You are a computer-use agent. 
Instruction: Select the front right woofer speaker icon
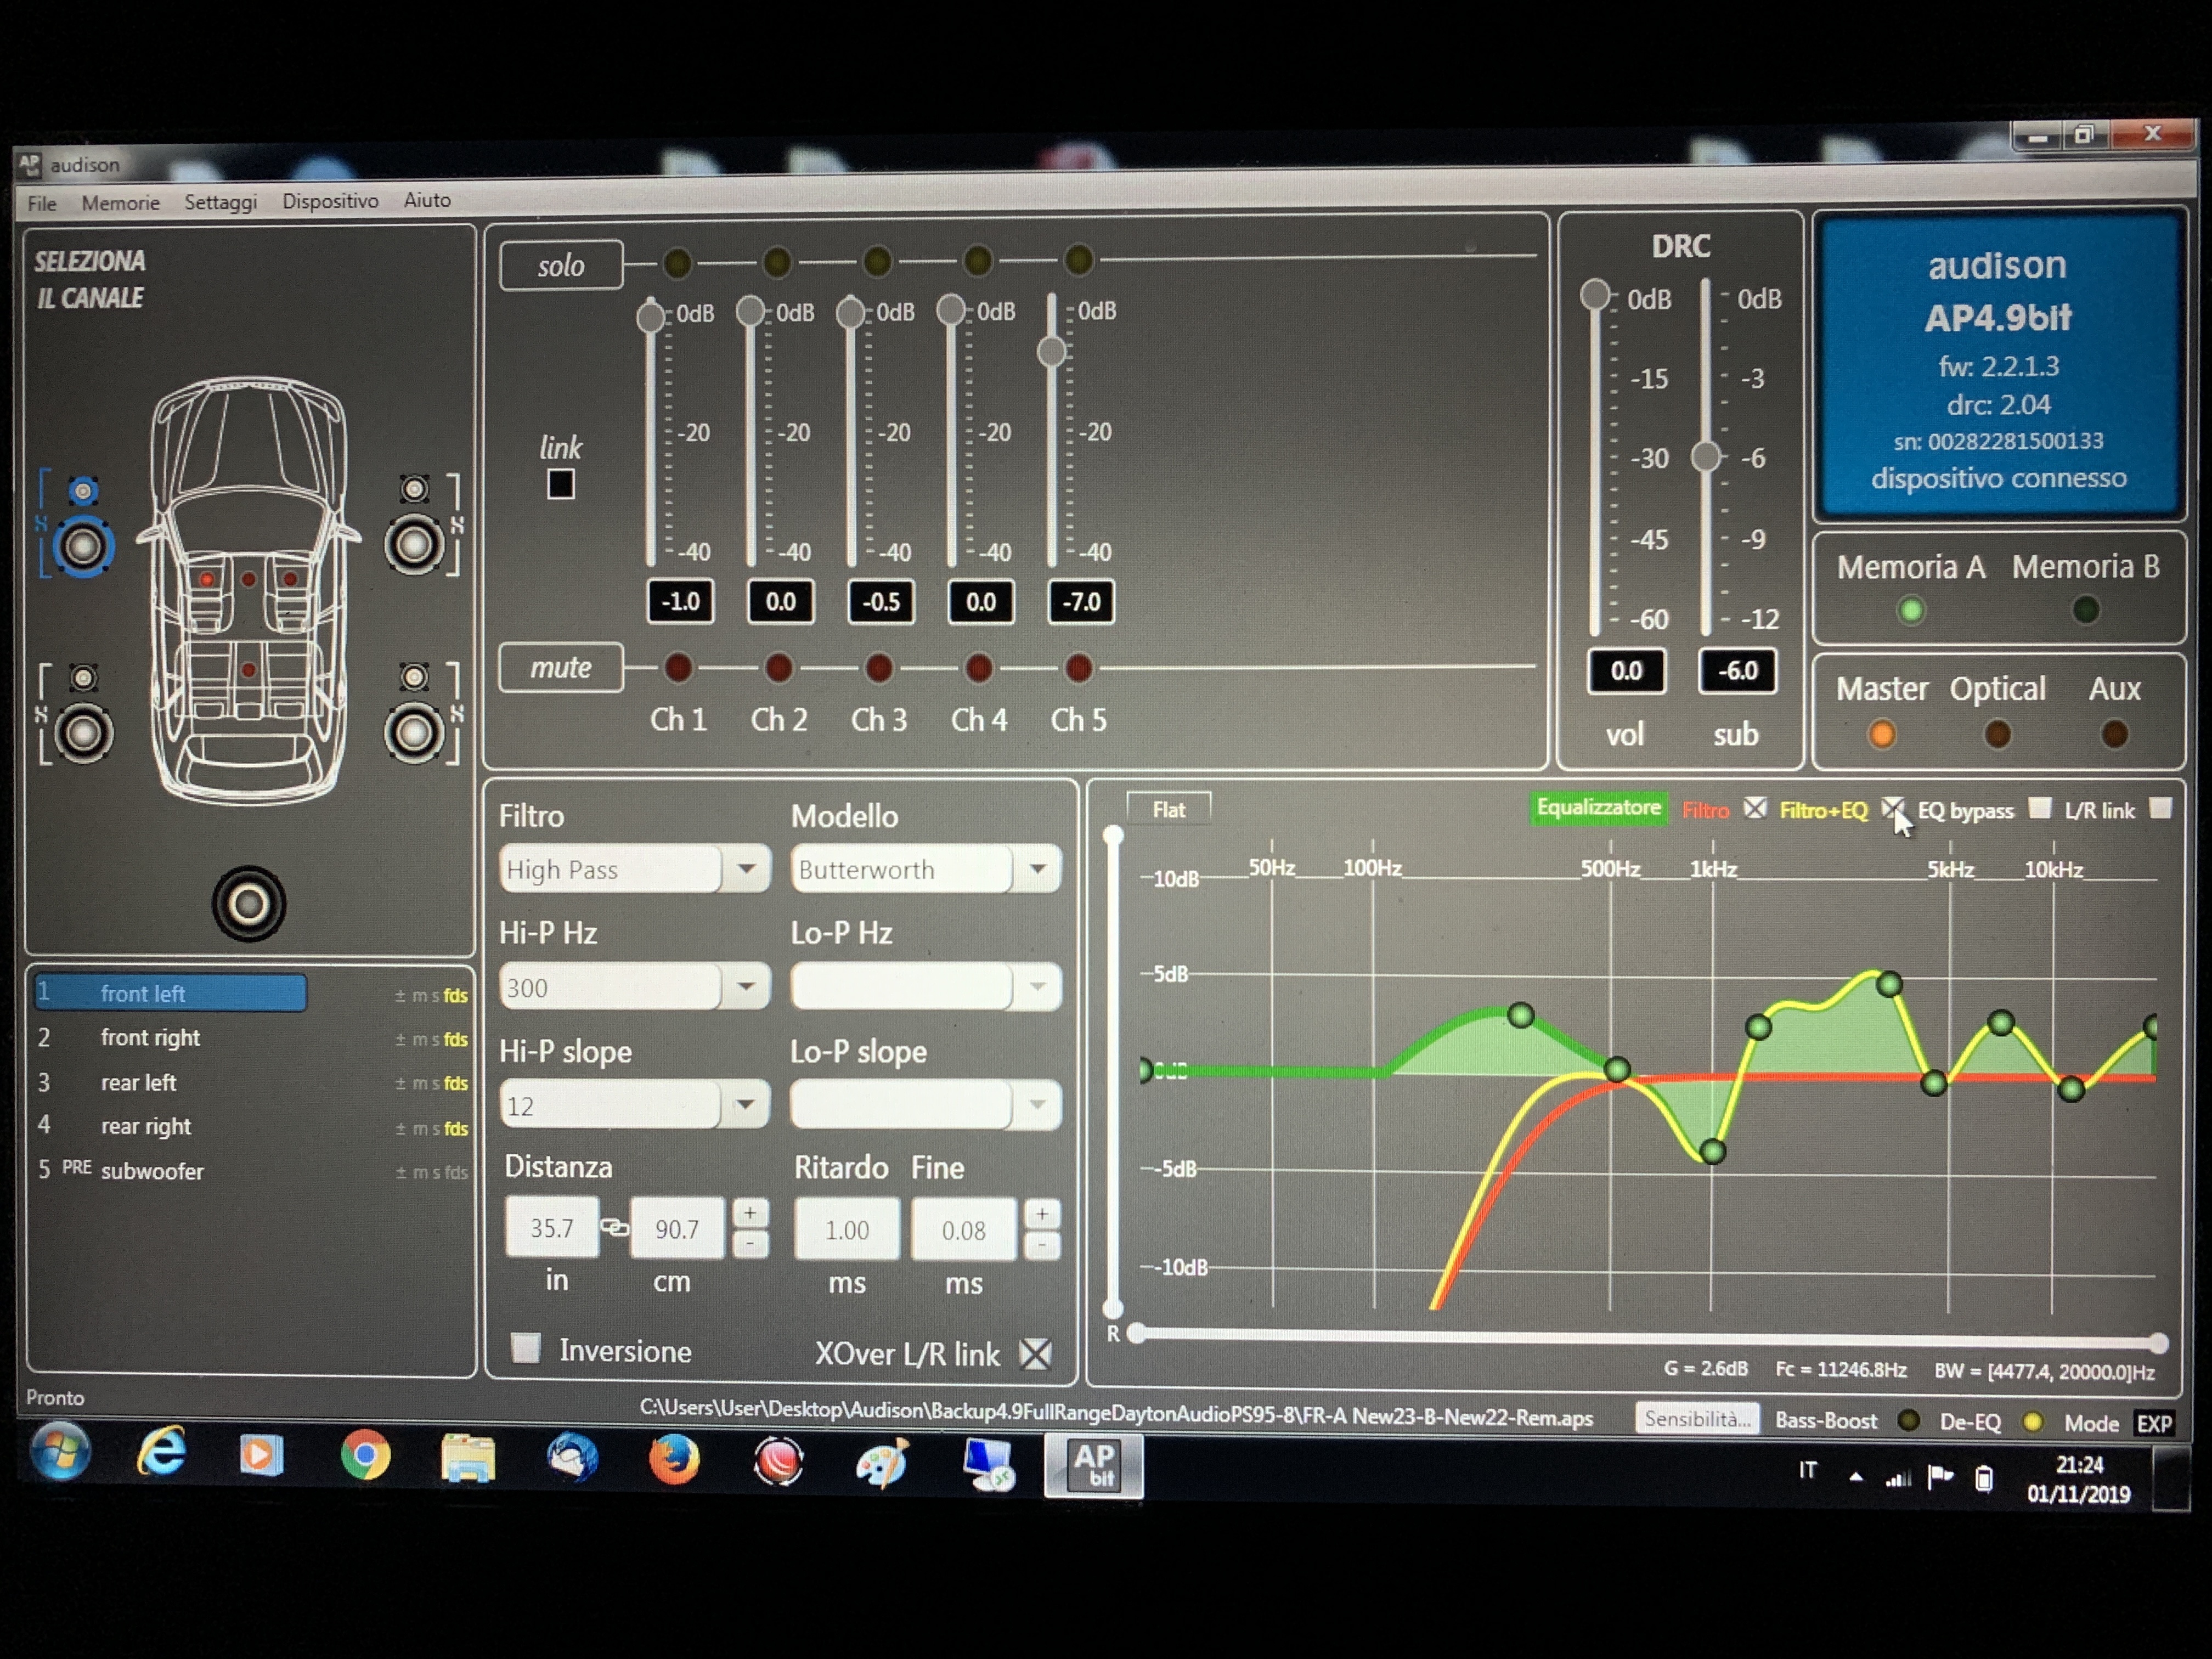click(415, 545)
